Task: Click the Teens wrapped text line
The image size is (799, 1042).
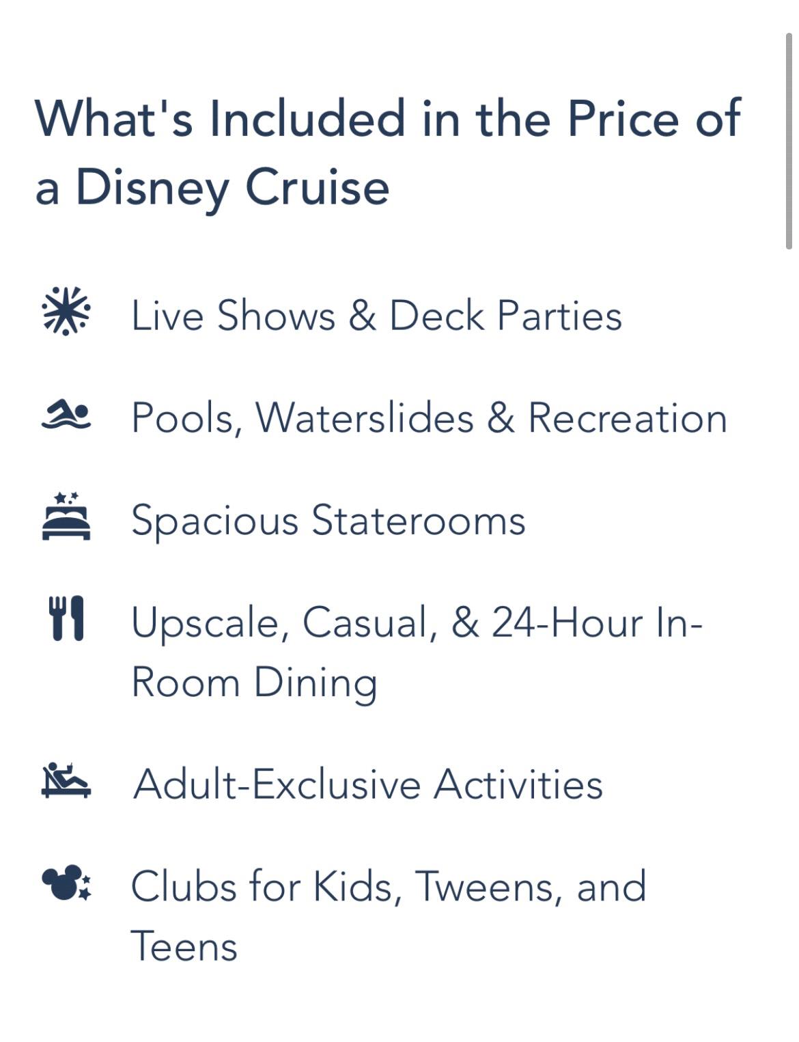Action: point(184,947)
